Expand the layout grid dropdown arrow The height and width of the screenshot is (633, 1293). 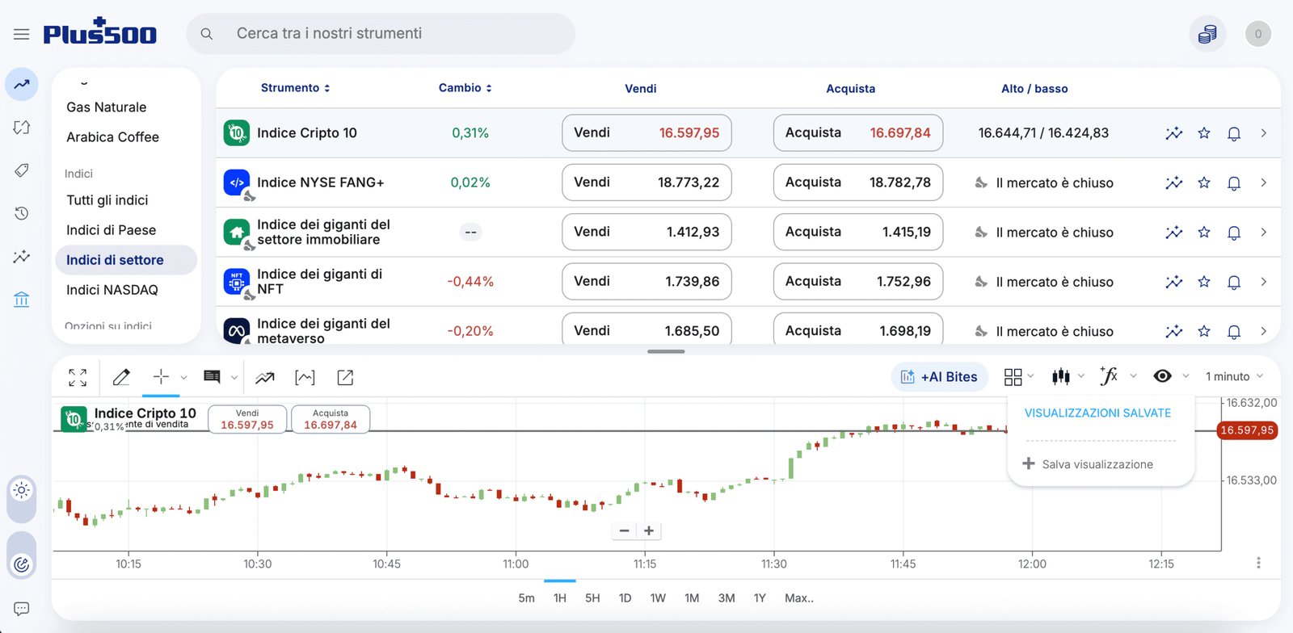(x=1030, y=376)
